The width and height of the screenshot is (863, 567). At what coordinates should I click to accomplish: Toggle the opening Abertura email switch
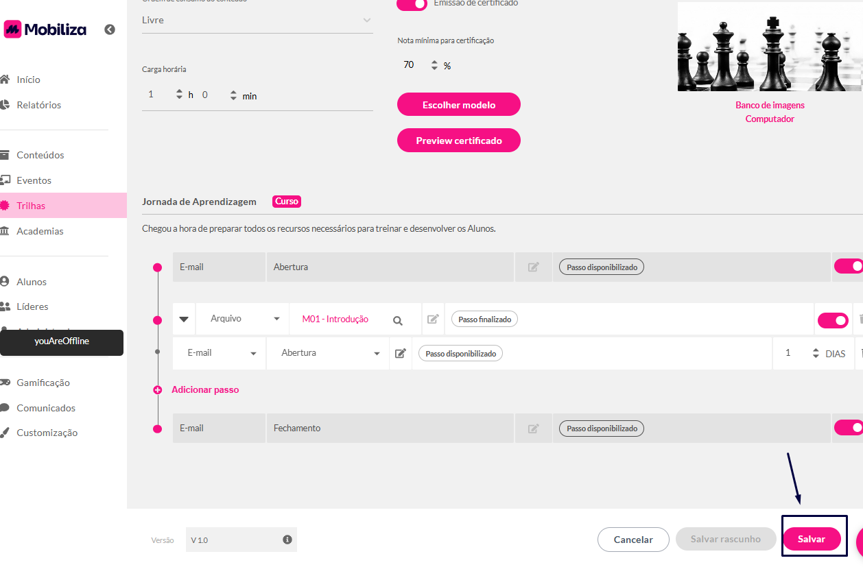(848, 266)
